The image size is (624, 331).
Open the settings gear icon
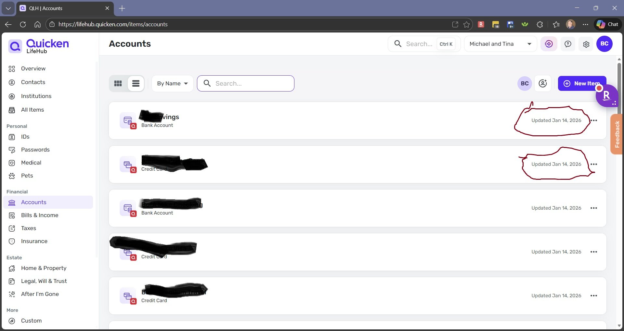[x=586, y=44]
